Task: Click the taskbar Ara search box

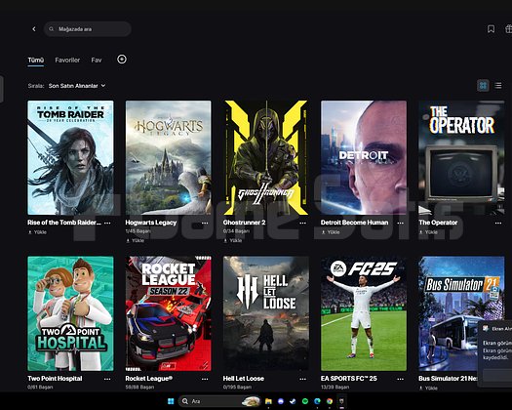Action: (219, 401)
